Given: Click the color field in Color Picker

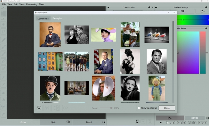Looking at the screenshot, I should coord(188,52).
